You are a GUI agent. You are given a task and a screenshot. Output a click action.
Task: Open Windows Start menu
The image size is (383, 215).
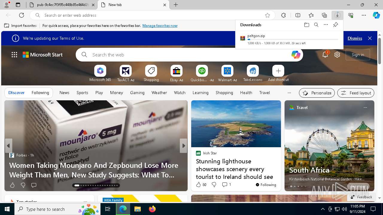point(7,209)
